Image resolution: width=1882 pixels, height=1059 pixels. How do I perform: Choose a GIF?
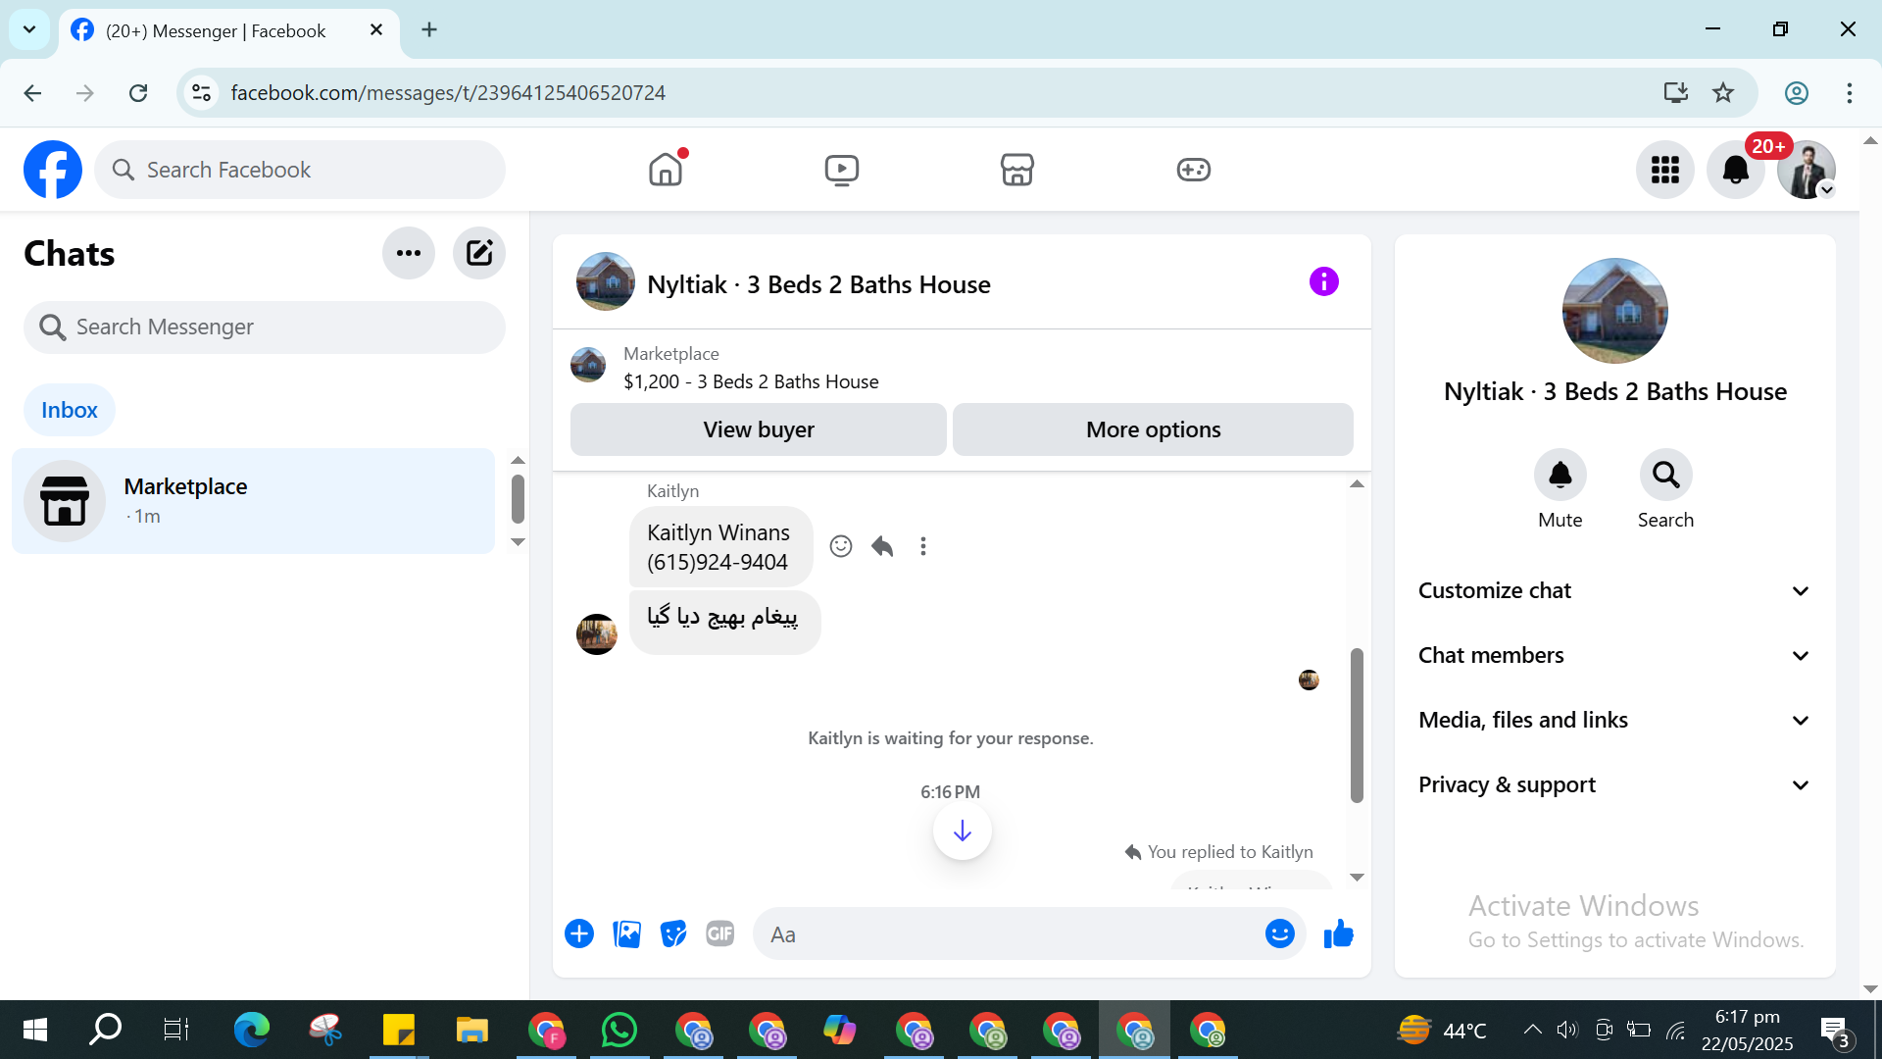coord(720,934)
